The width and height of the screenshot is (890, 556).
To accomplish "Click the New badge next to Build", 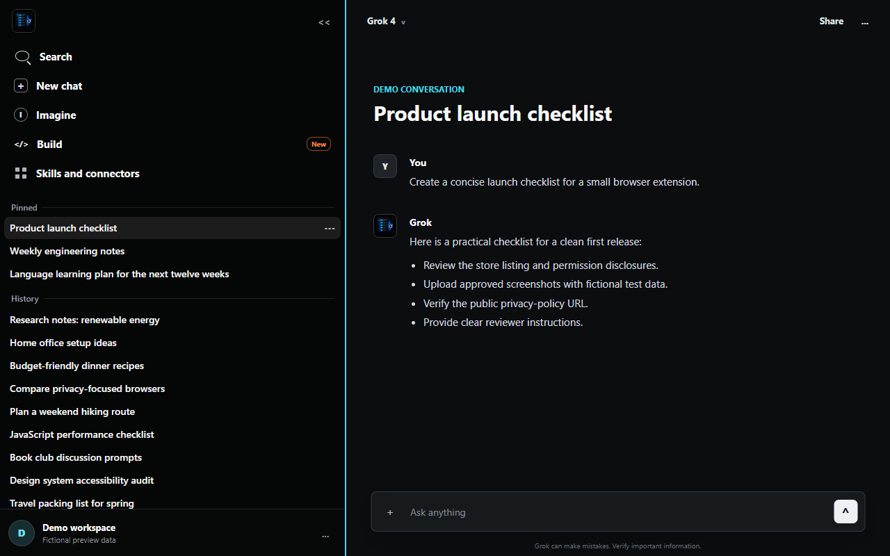I will pyautogui.click(x=318, y=145).
